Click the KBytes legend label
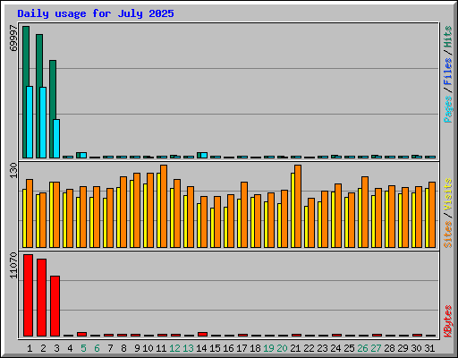Screen dimensions: 458x358 click(x=448, y=321)
